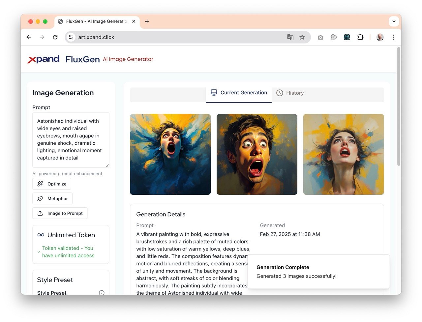Click the camera extension icon
This screenshot has height=322, width=422.
click(x=320, y=37)
